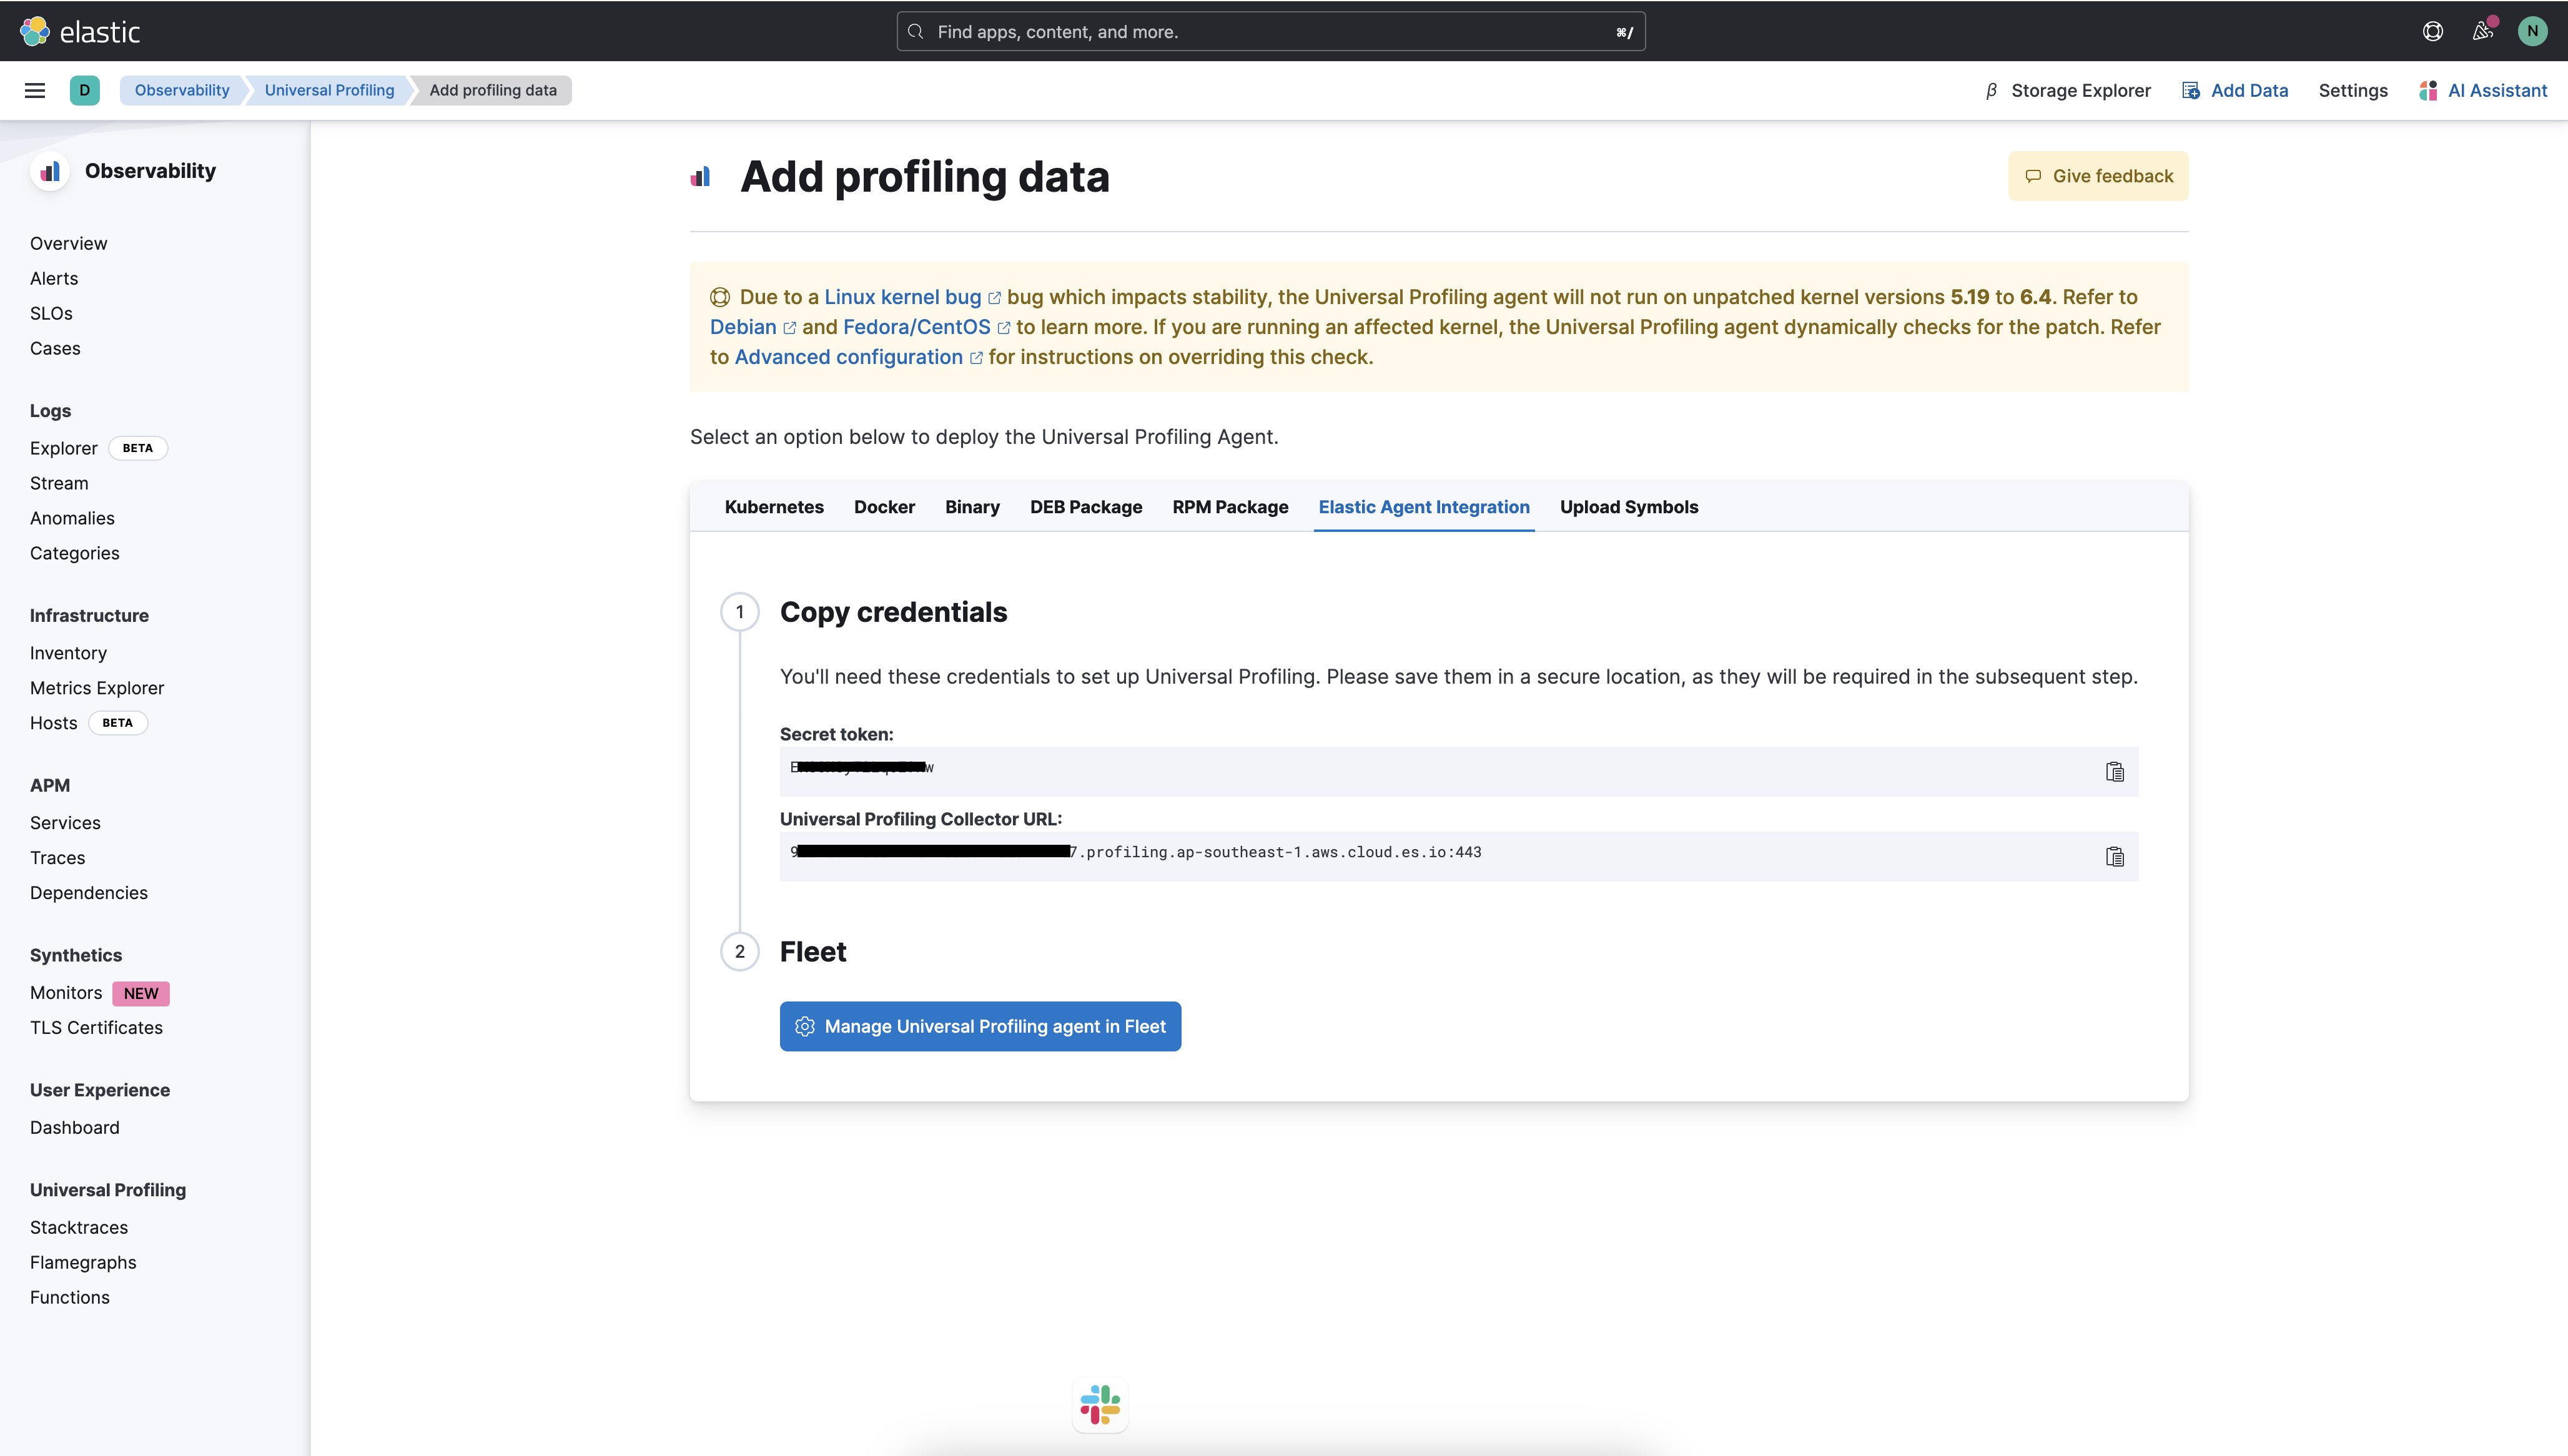Image resolution: width=2568 pixels, height=1456 pixels.
Task: Open the Advanced configuration link
Action: click(x=846, y=357)
